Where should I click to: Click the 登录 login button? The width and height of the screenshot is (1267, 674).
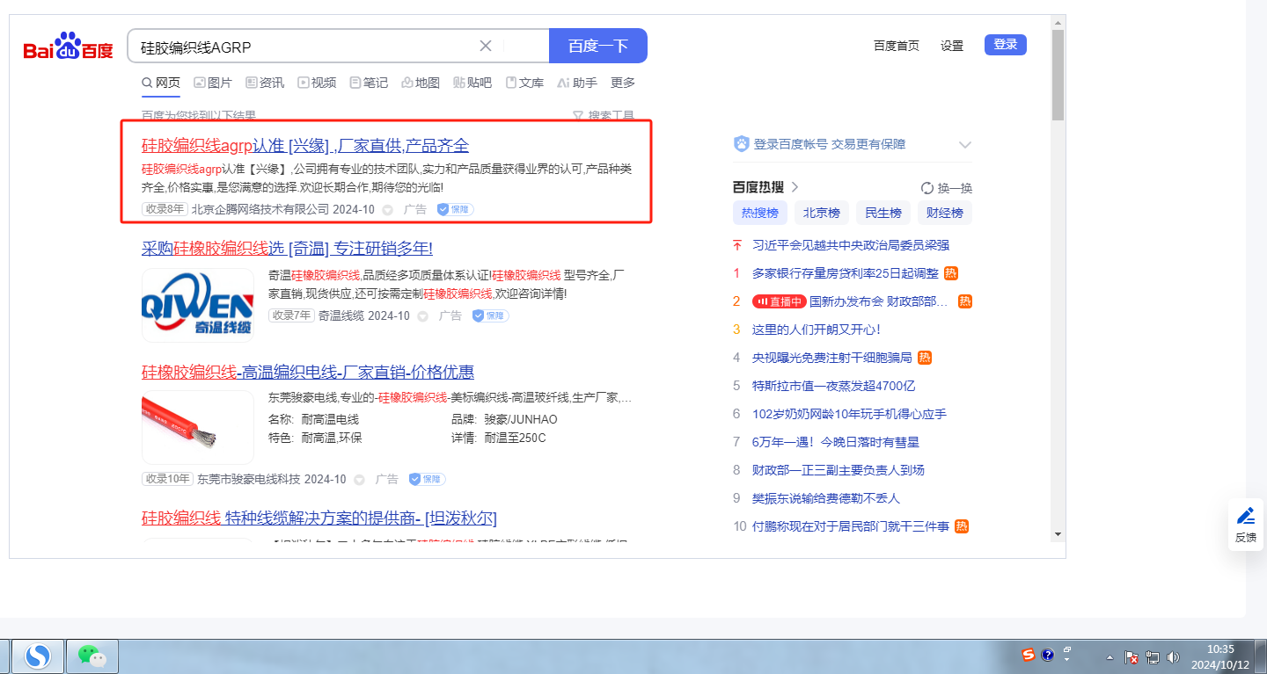(x=1005, y=45)
